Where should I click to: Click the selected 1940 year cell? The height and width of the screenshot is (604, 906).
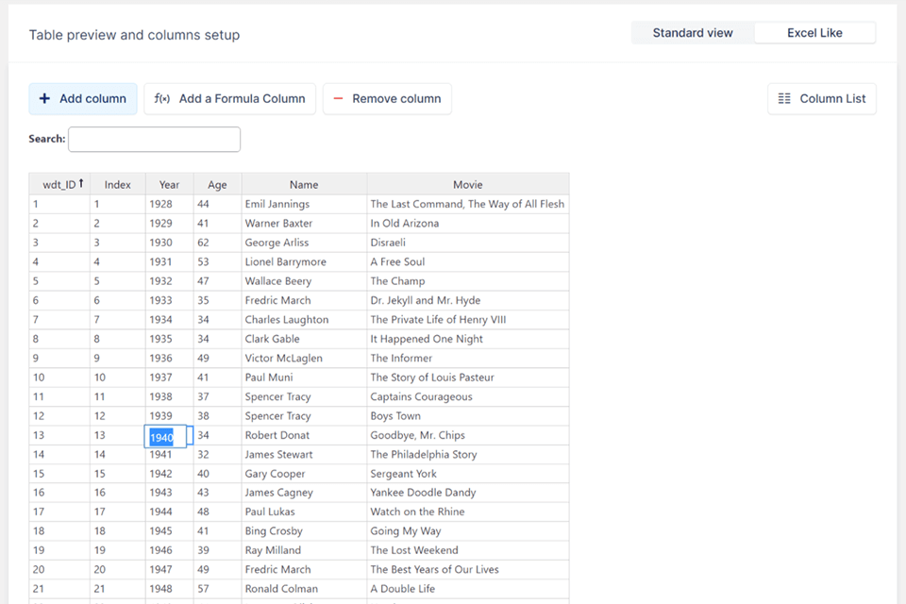click(167, 437)
